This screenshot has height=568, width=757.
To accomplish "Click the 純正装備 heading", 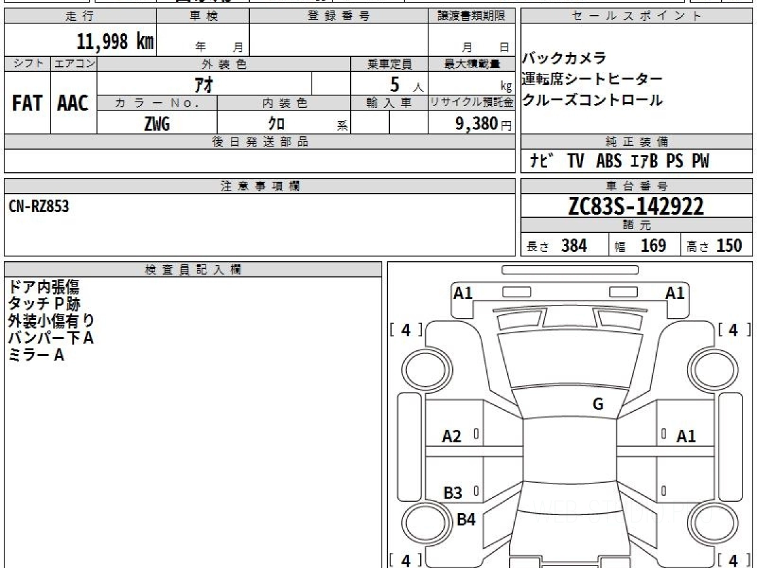I will coord(637,142).
